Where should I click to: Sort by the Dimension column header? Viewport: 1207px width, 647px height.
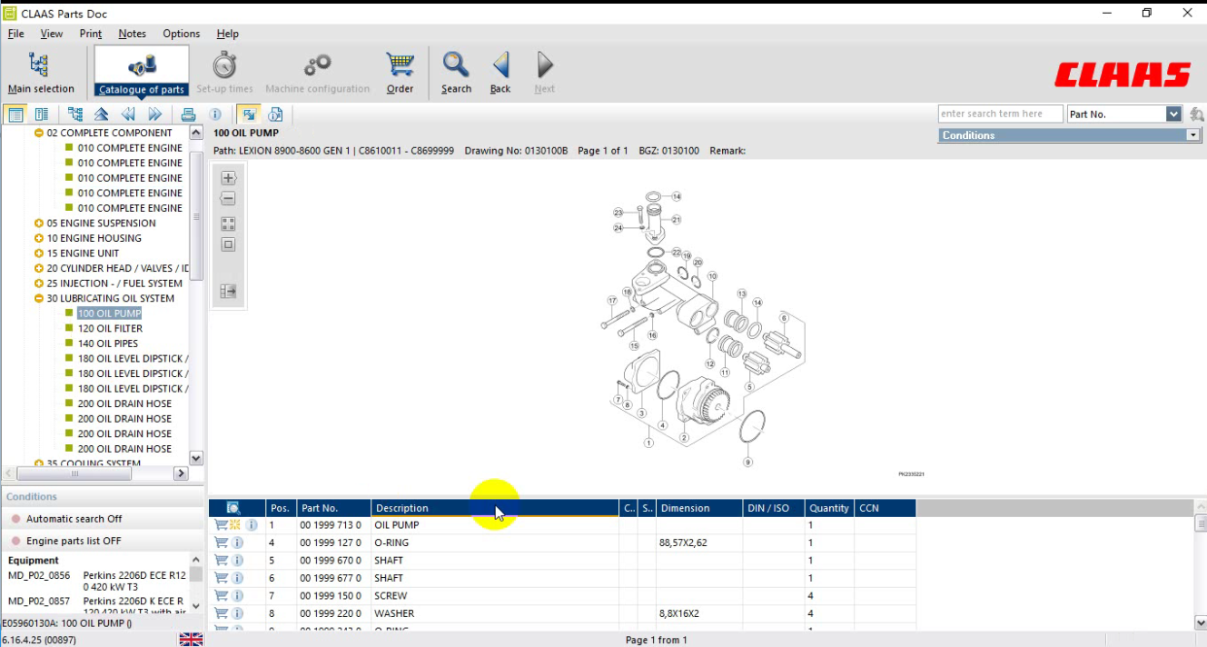pyautogui.click(x=699, y=508)
